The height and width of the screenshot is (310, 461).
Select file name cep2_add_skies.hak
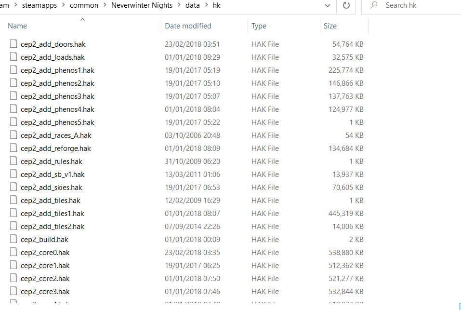point(52,188)
